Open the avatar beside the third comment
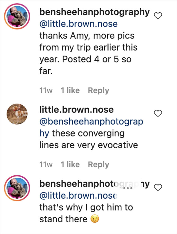177x234 pixels. point(17,187)
